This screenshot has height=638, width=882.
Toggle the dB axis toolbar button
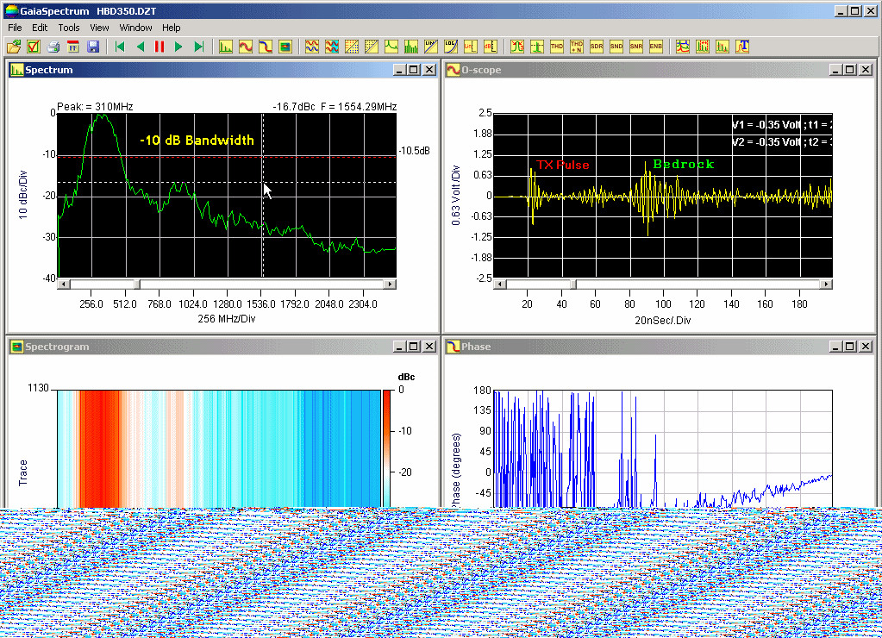(491, 47)
